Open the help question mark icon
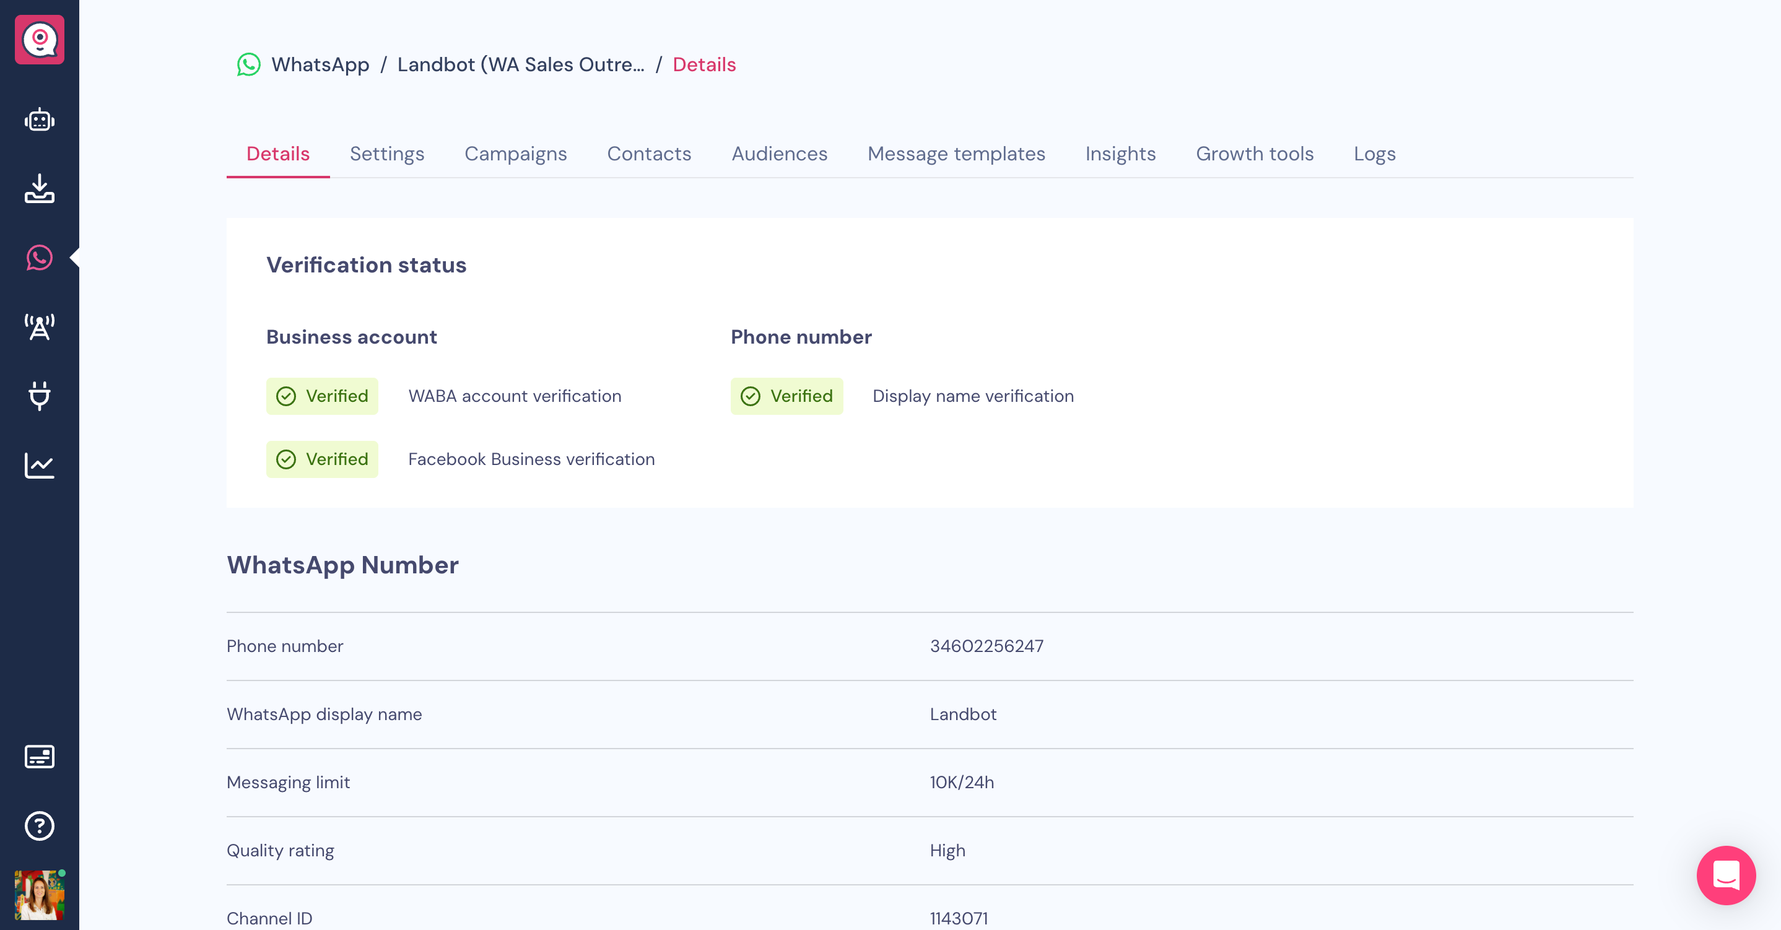 pyautogui.click(x=40, y=825)
